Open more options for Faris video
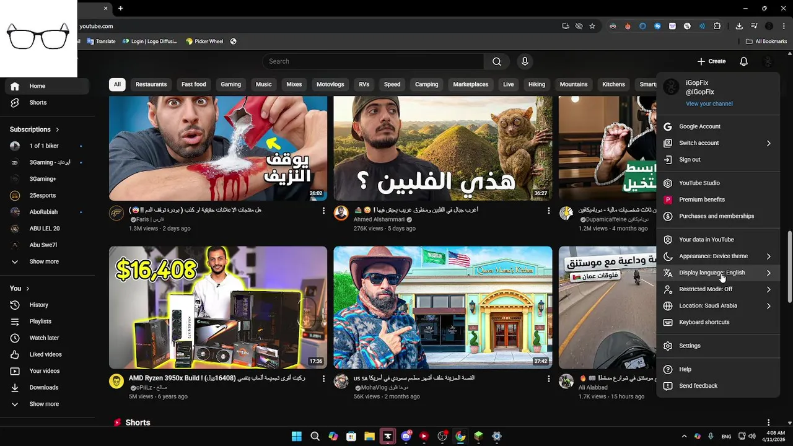The image size is (793, 446). pyautogui.click(x=323, y=211)
